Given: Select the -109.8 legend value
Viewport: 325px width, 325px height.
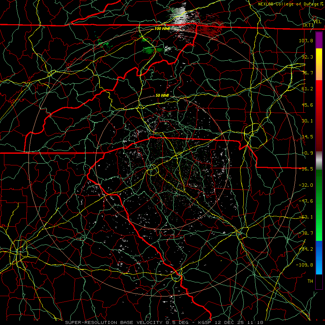Looking at the screenshot, I should (x=304, y=265).
